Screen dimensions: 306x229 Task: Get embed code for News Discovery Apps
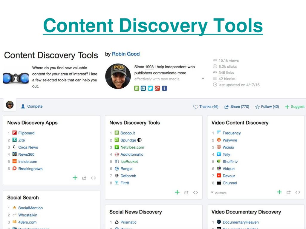tap(93, 178)
